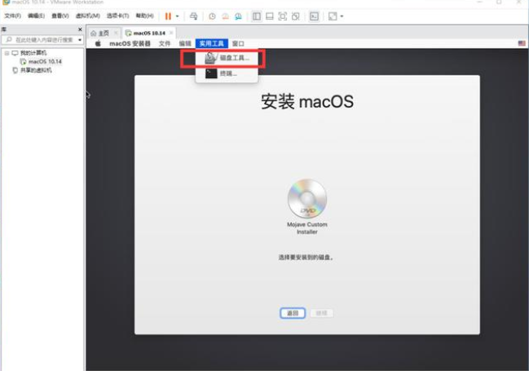Viewport: 529px width, 371px height.
Task: Open the snapshot manager icon
Action: click(x=238, y=16)
